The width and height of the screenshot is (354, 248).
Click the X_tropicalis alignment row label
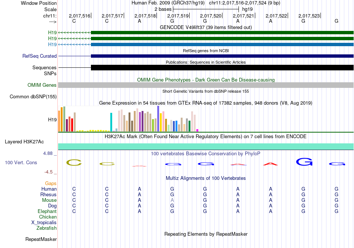[x=44, y=223]
